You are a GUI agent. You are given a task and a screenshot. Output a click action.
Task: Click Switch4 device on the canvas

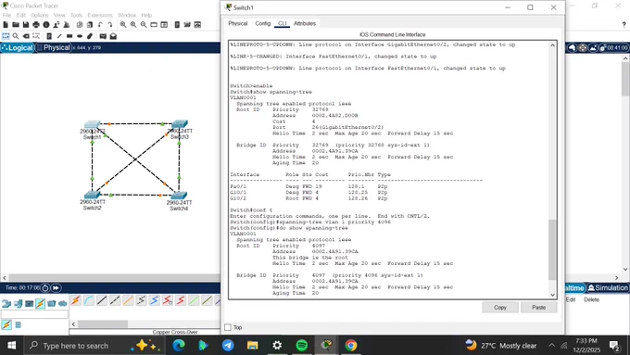pyautogui.click(x=179, y=197)
